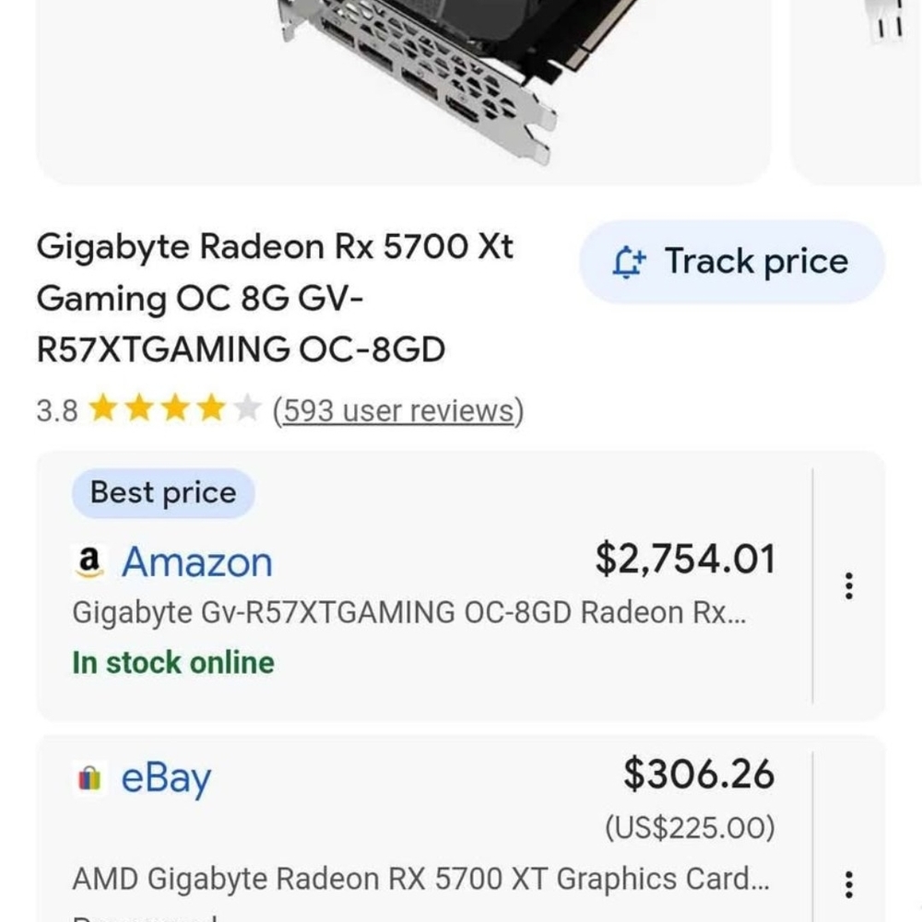
Task: Select the Amazon seller link
Action: click(196, 562)
